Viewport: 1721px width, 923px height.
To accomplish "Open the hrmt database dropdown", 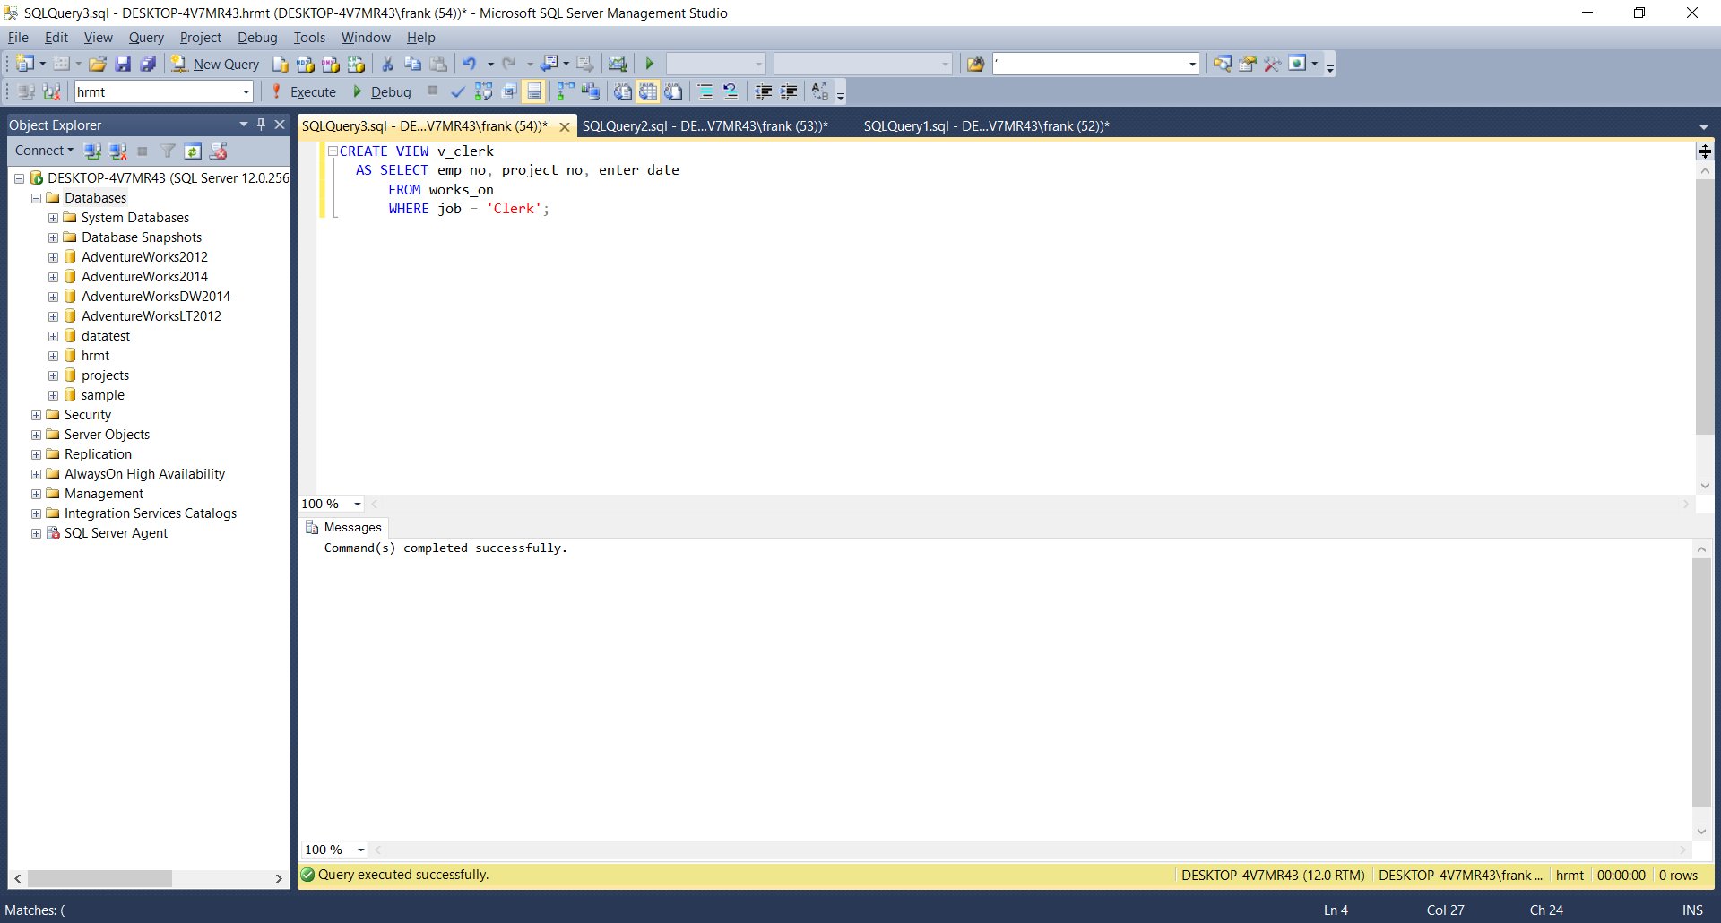I will [244, 91].
